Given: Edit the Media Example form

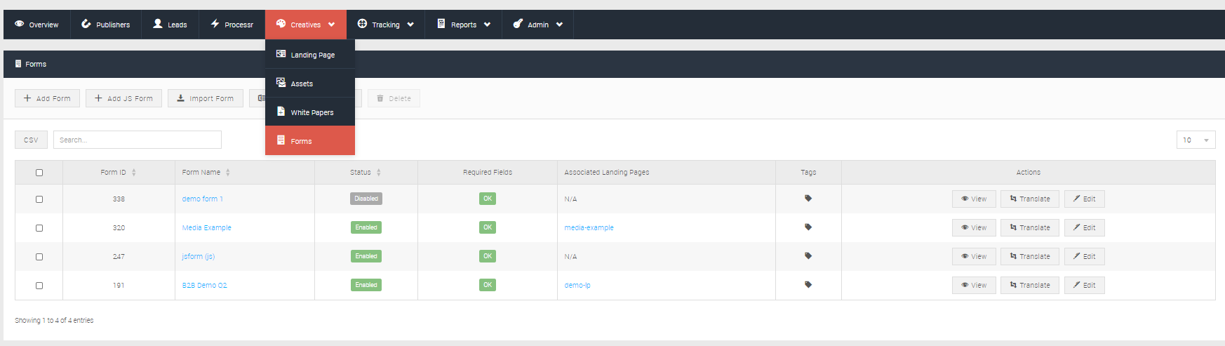Looking at the screenshot, I should pyautogui.click(x=1085, y=227).
